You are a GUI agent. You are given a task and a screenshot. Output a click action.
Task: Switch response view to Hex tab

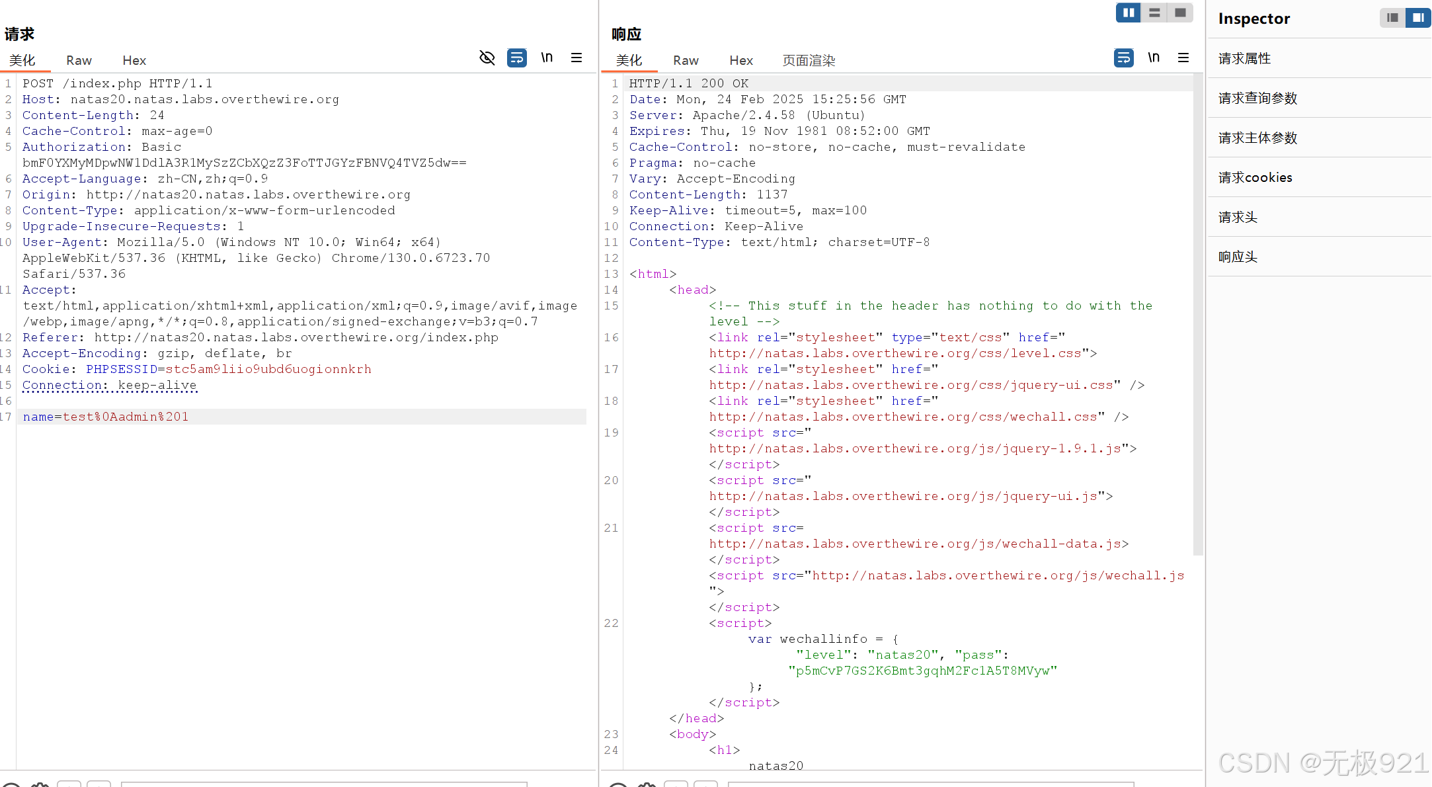[741, 60]
